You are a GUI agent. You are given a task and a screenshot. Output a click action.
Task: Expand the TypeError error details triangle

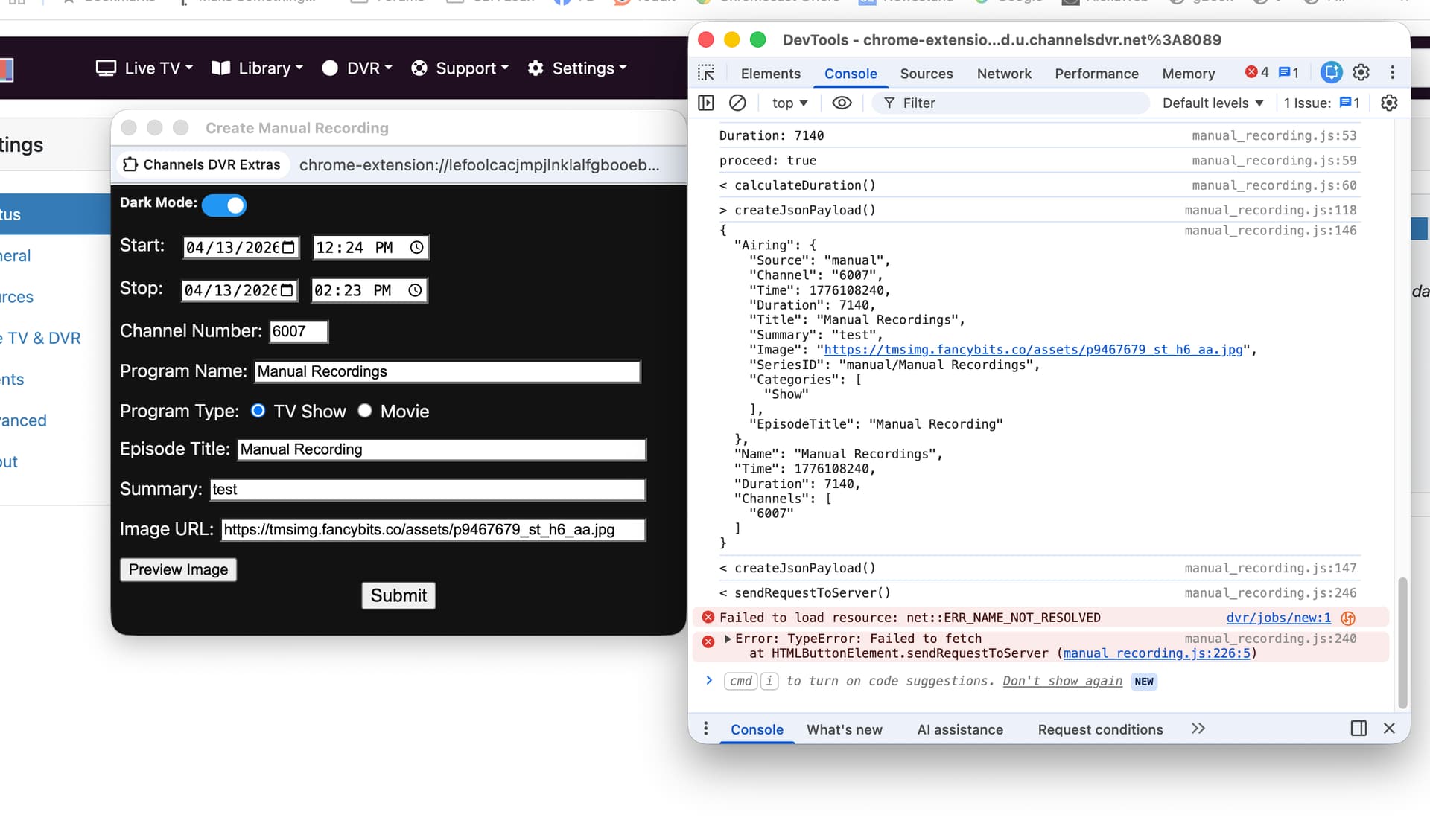tap(728, 639)
